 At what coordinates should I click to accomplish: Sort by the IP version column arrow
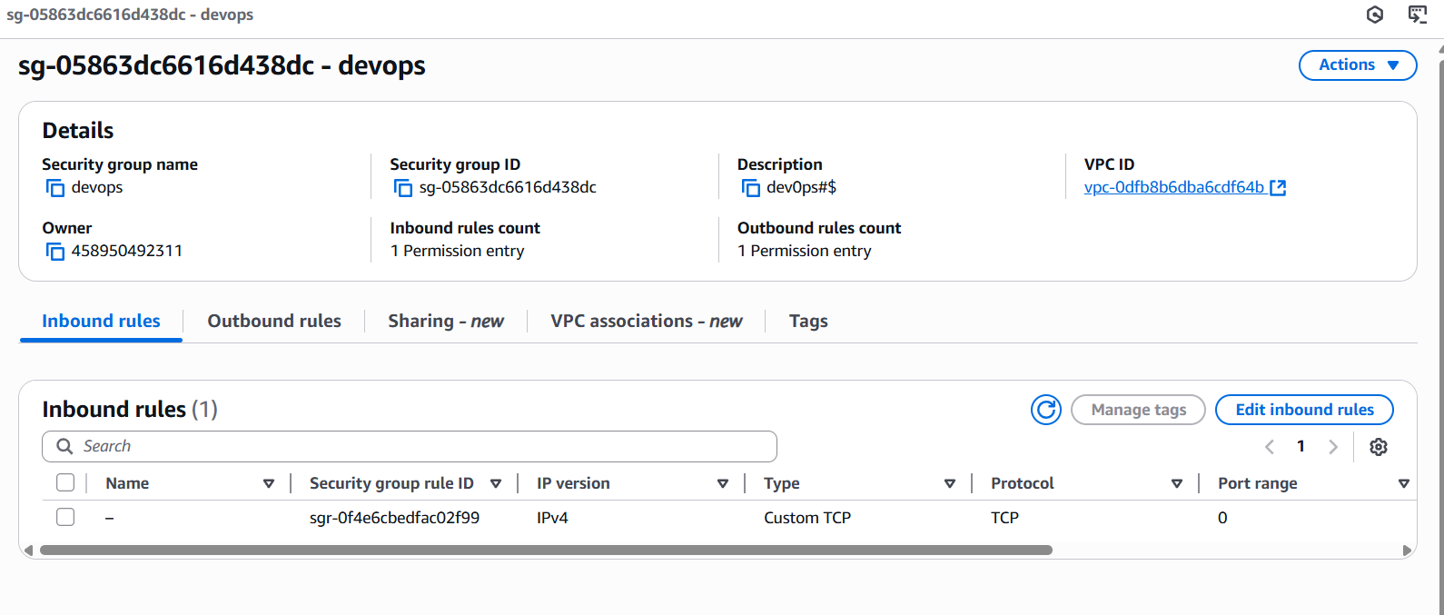pos(723,484)
